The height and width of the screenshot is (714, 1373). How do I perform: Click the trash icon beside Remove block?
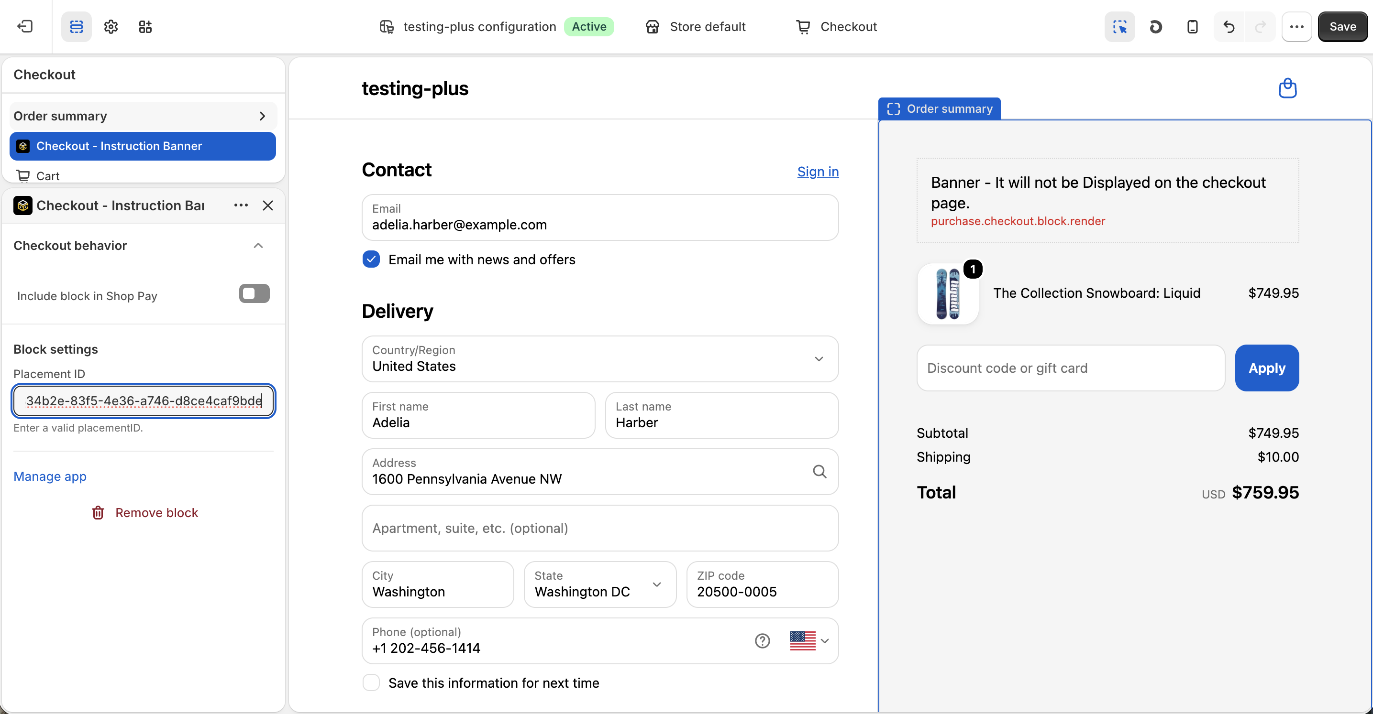click(98, 513)
